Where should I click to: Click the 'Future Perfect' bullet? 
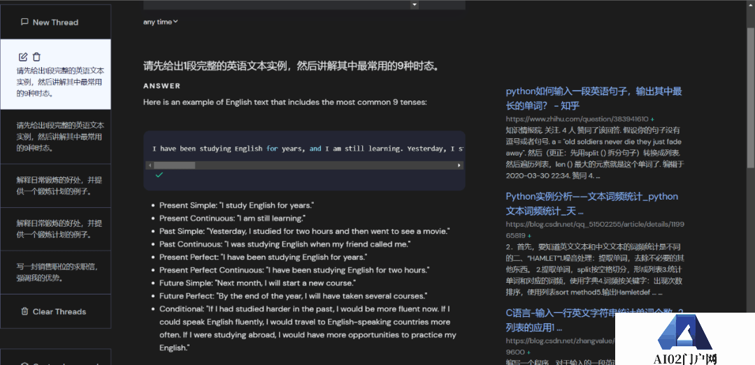pos(293,296)
